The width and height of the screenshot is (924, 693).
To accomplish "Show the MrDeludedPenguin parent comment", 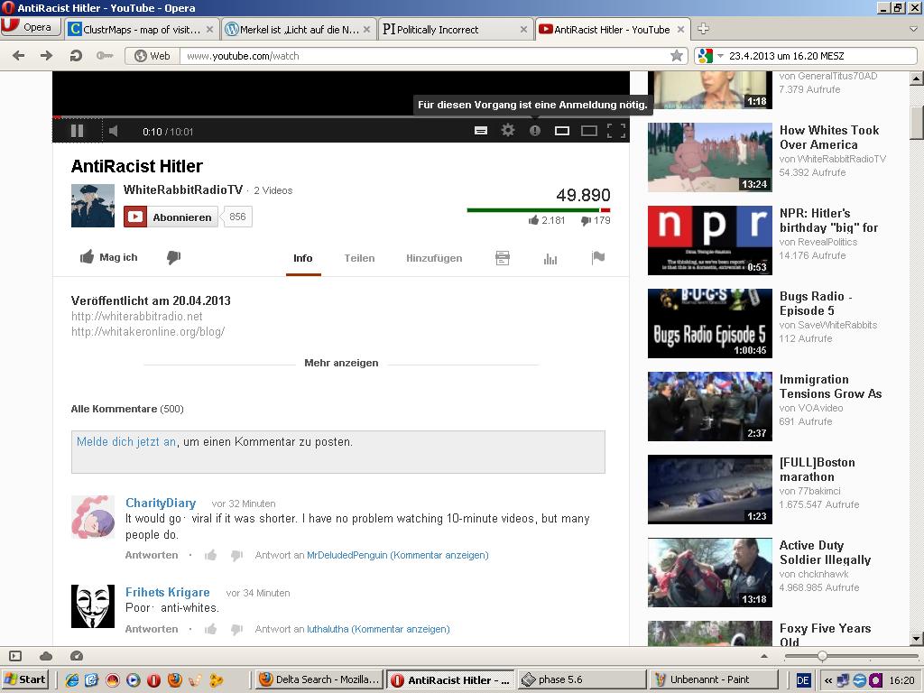I will (x=398, y=555).
